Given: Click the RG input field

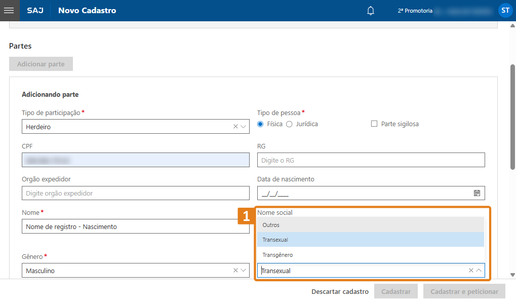Looking at the screenshot, I should click(371, 160).
